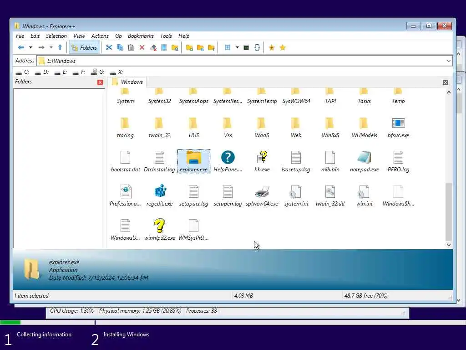Click the permanent delete eraser icon
The height and width of the screenshot is (350, 466).
pyautogui.click(x=153, y=47)
